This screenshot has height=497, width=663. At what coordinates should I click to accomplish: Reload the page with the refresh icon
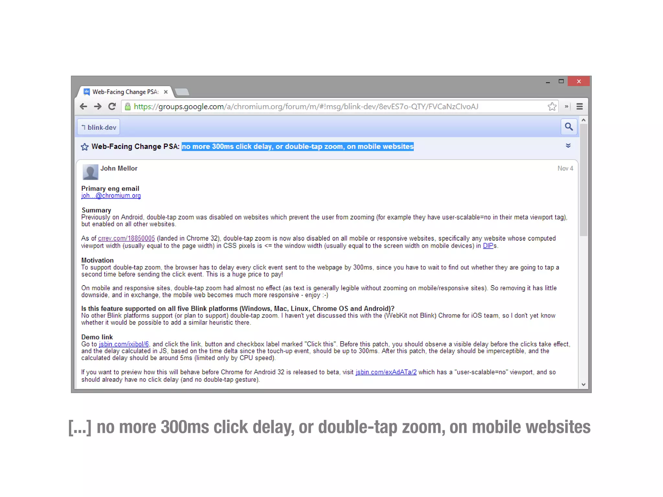[112, 107]
